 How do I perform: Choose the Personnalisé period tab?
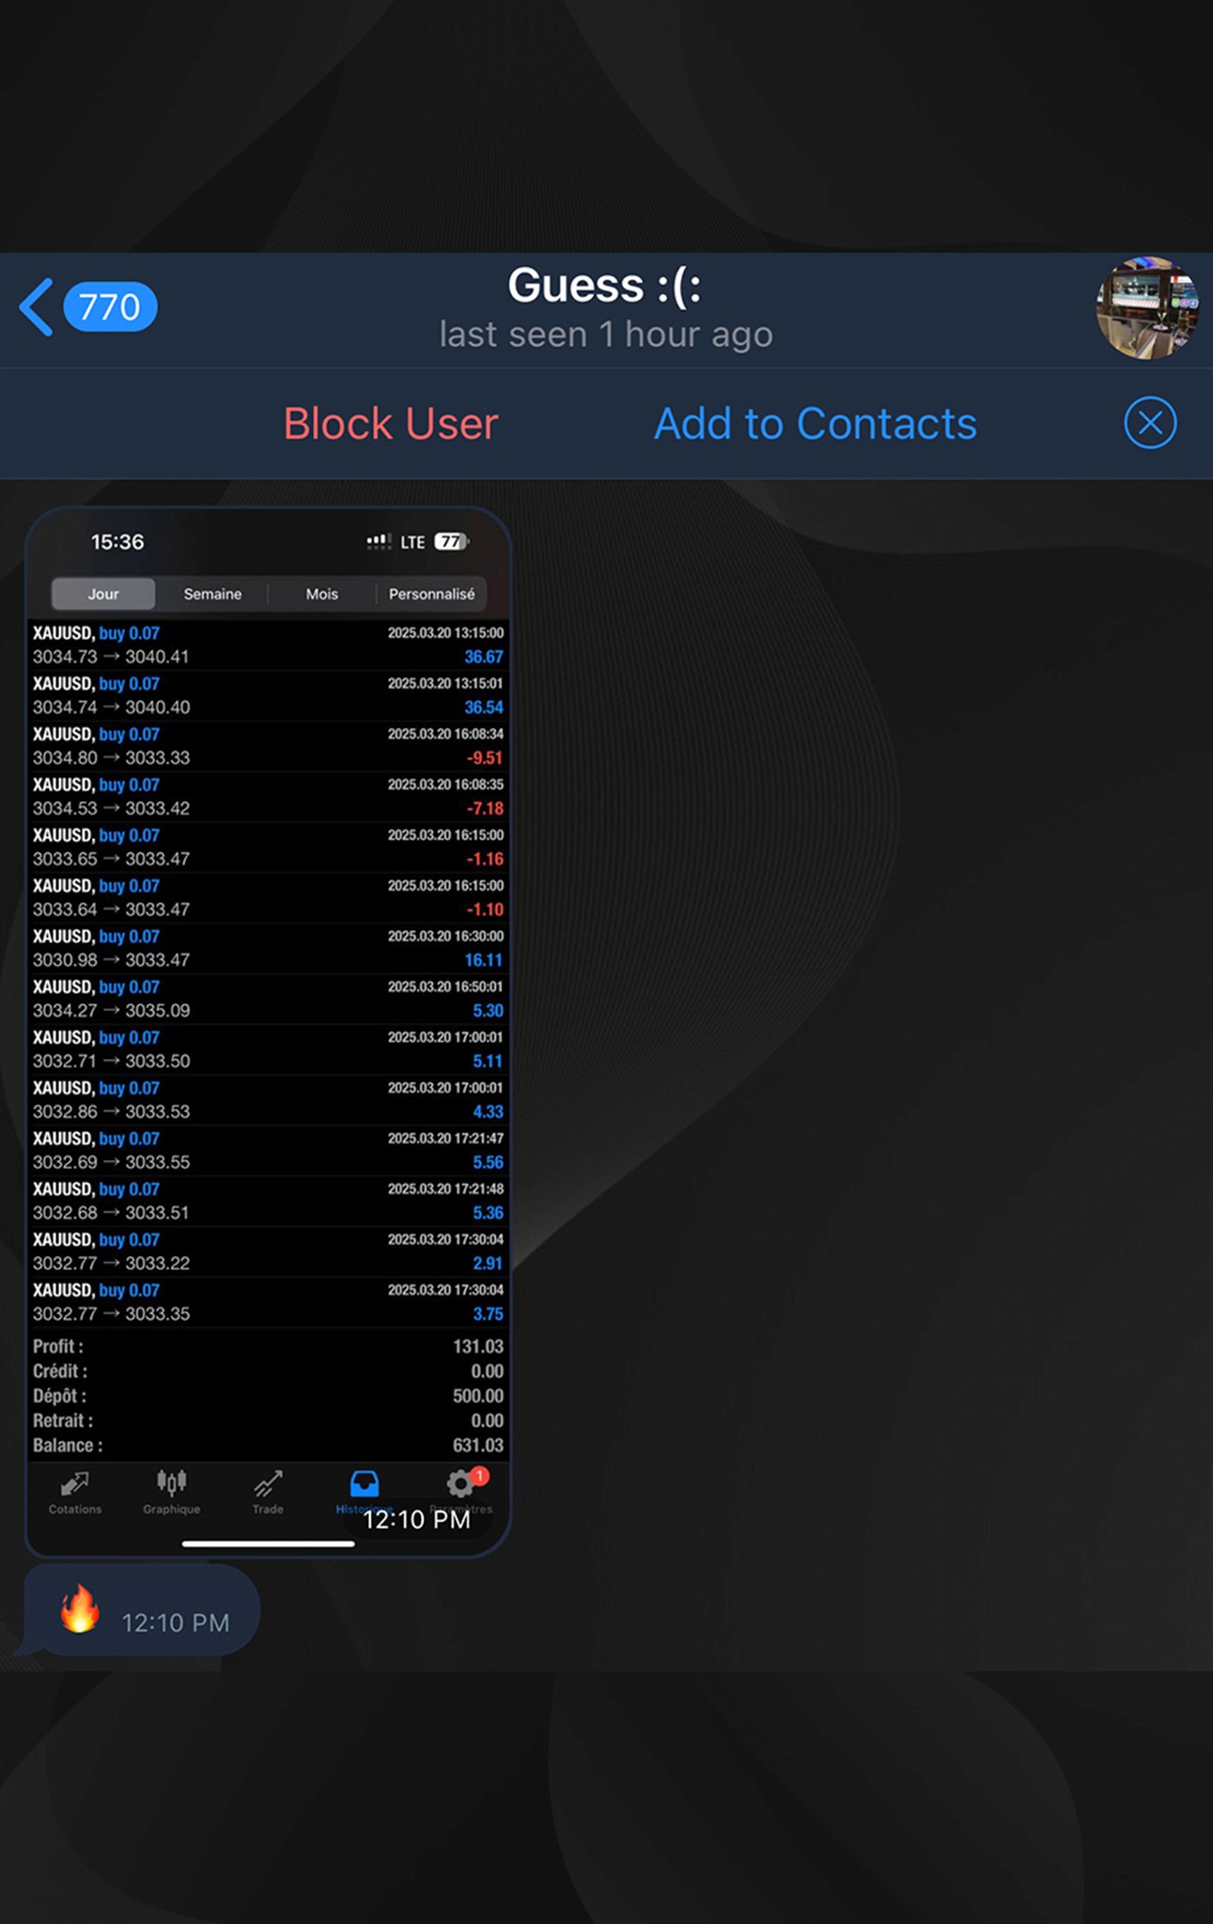click(x=431, y=594)
